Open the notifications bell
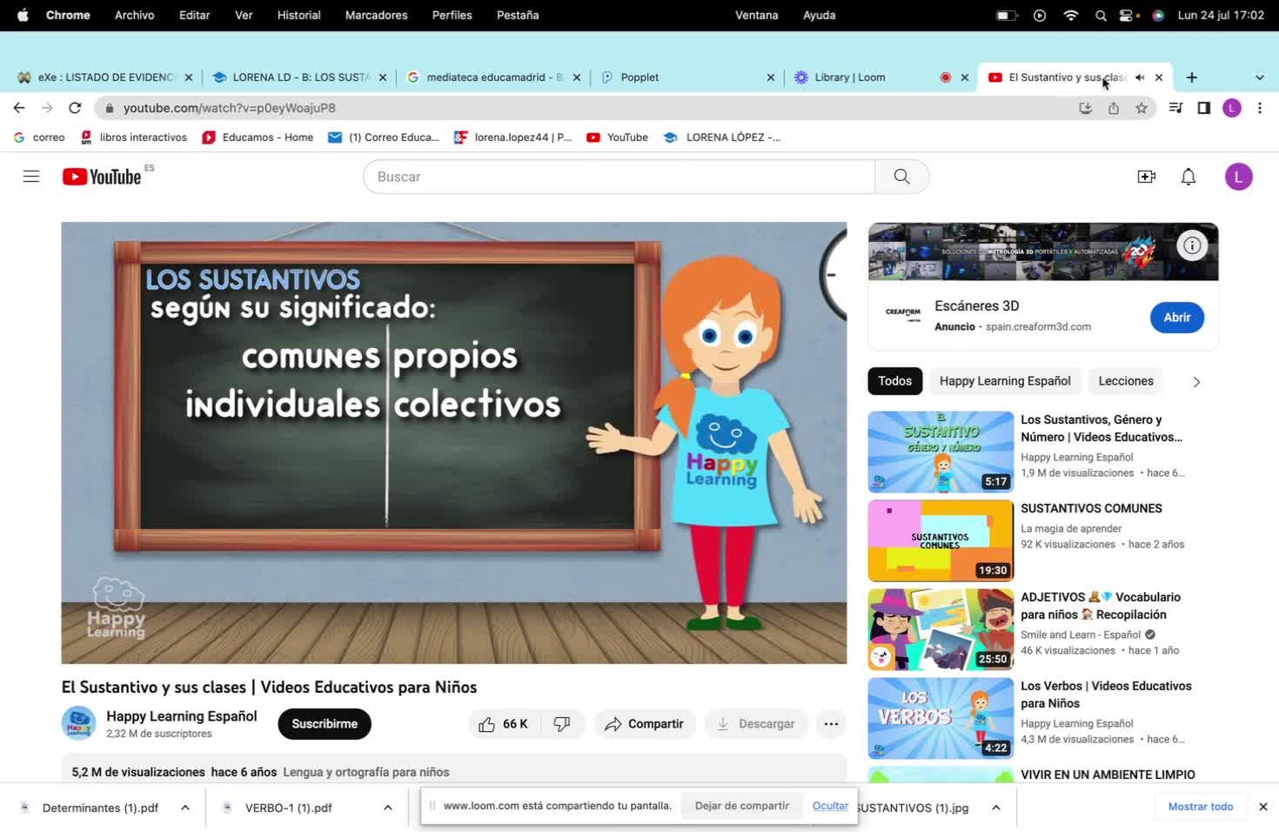Viewport: 1279px width, 832px height. coord(1189,177)
